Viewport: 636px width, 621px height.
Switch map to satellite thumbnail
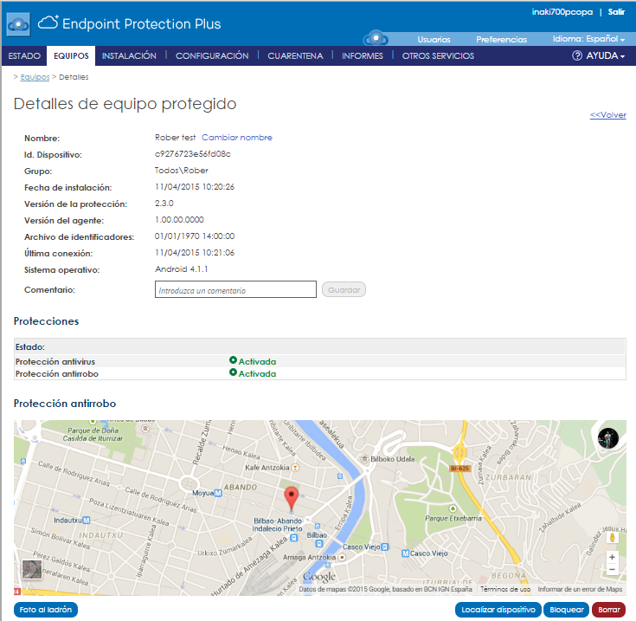(x=32, y=569)
